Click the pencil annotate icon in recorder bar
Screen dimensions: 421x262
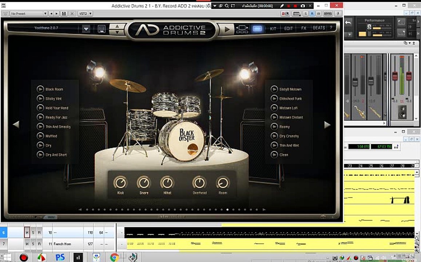click(x=282, y=5)
